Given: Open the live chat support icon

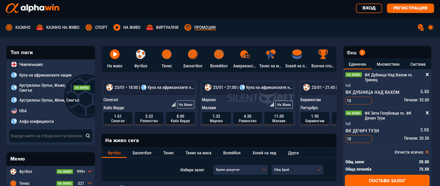Looking at the screenshot, I should 420,27.
